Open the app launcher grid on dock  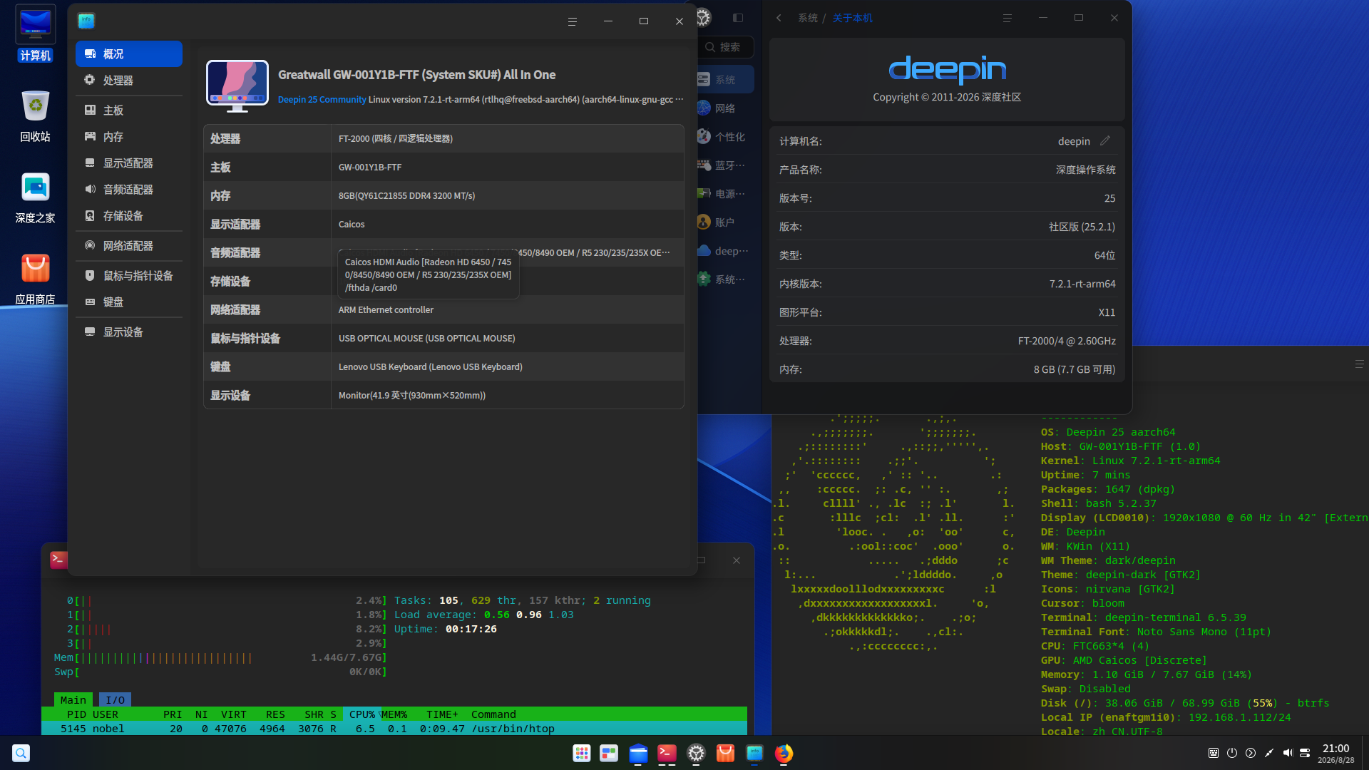pyautogui.click(x=581, y=753)
